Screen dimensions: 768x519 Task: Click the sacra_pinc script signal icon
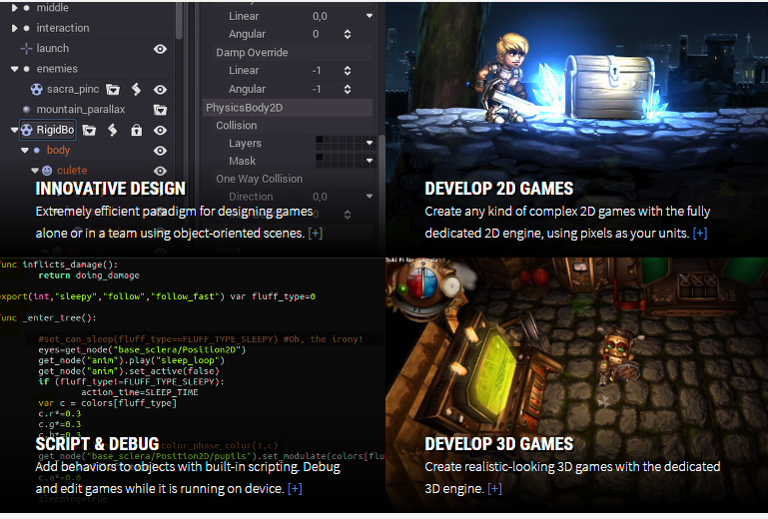click(136, 89)
